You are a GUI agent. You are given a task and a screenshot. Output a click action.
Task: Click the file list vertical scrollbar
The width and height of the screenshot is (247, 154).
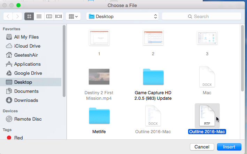coord(242,58)
